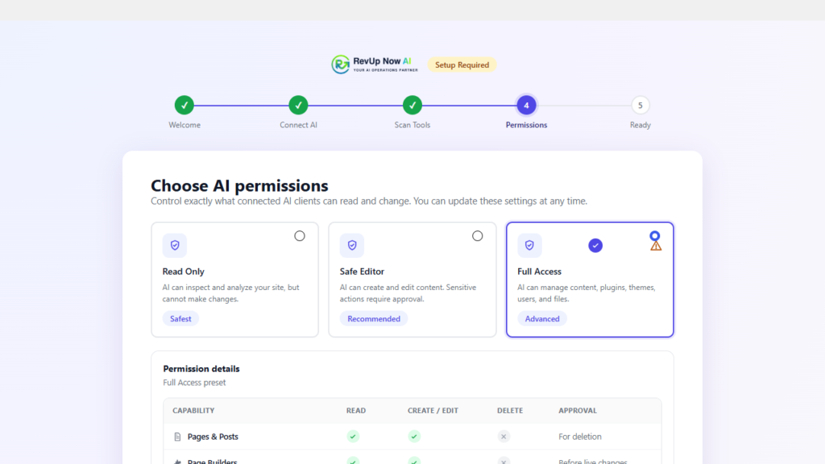This screenshot has height=464, width=825.
Task: Go to the Scan Tools step circle
Action: click(x=412, y=106)
